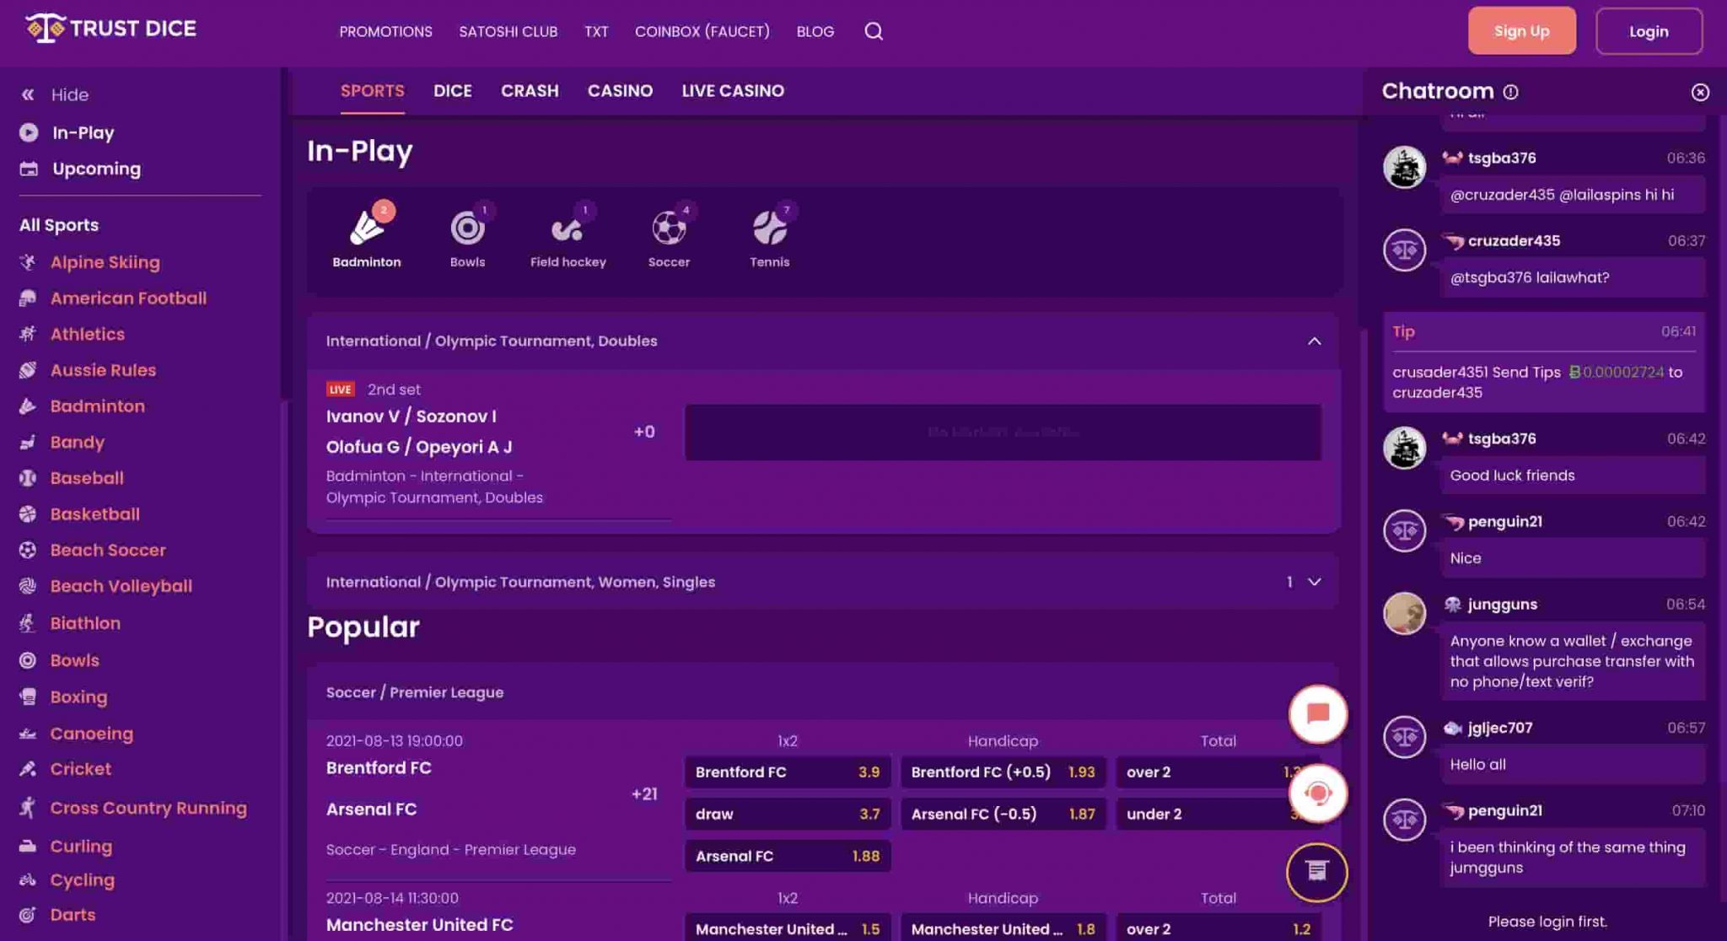Select Arsenal FC 1.88 odds
The height and width of the screenshot is (941, 1727).
787,856
